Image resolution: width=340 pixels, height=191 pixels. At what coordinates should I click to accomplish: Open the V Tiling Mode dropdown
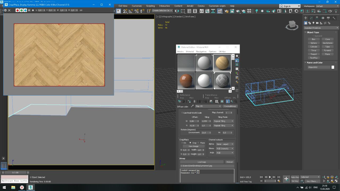pos(223,125)
